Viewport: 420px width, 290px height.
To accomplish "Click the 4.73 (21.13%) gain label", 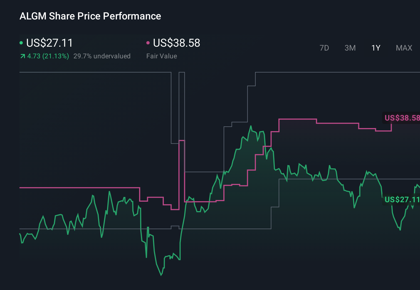I will pyautogui.click(x=48, y=56).
